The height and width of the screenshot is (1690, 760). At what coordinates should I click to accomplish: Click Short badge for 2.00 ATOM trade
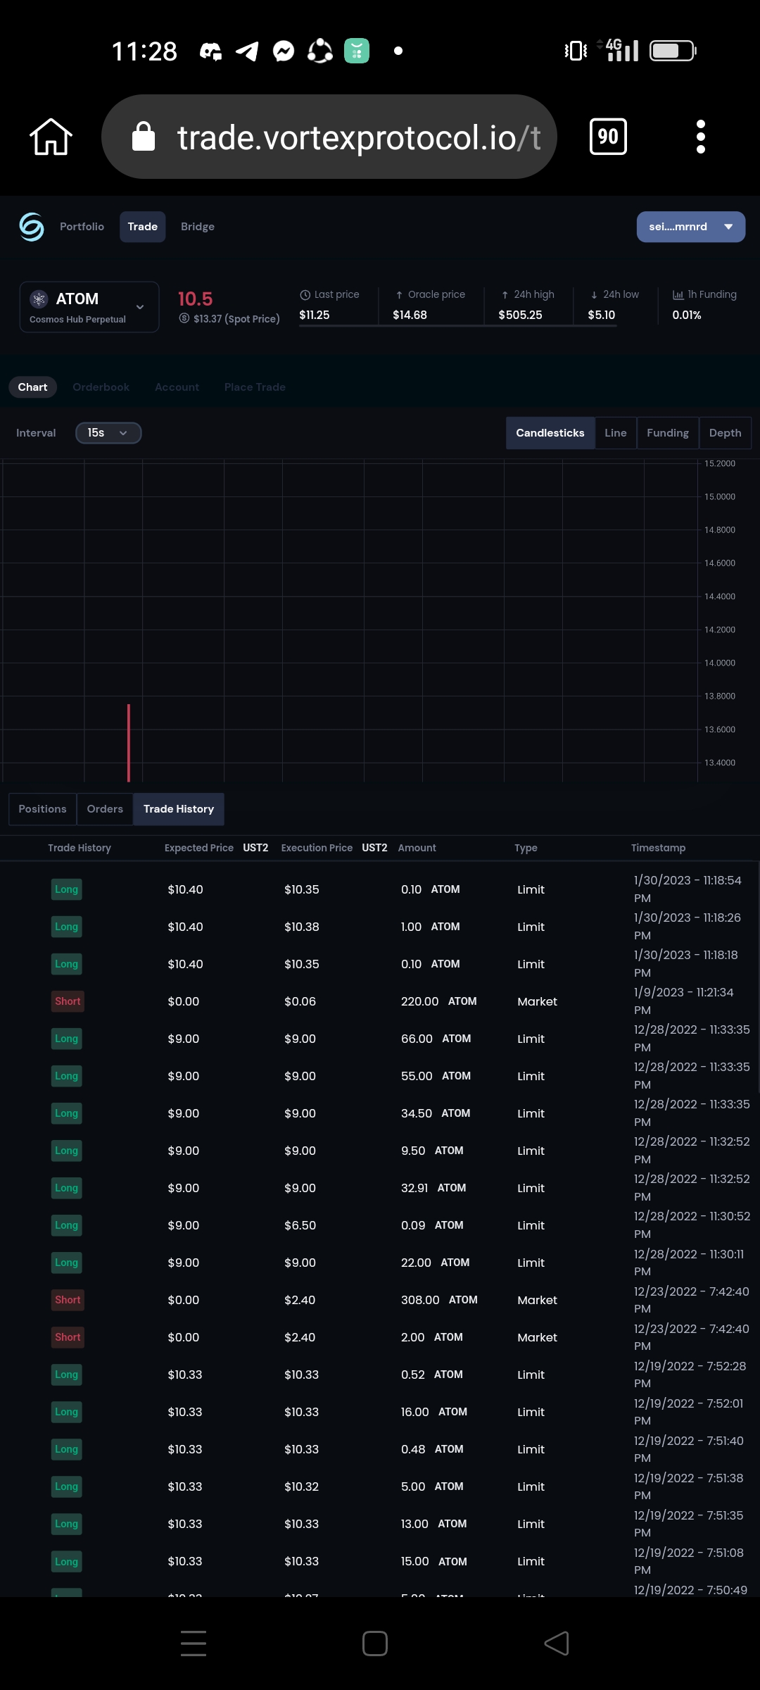(x=68, y=1337)
